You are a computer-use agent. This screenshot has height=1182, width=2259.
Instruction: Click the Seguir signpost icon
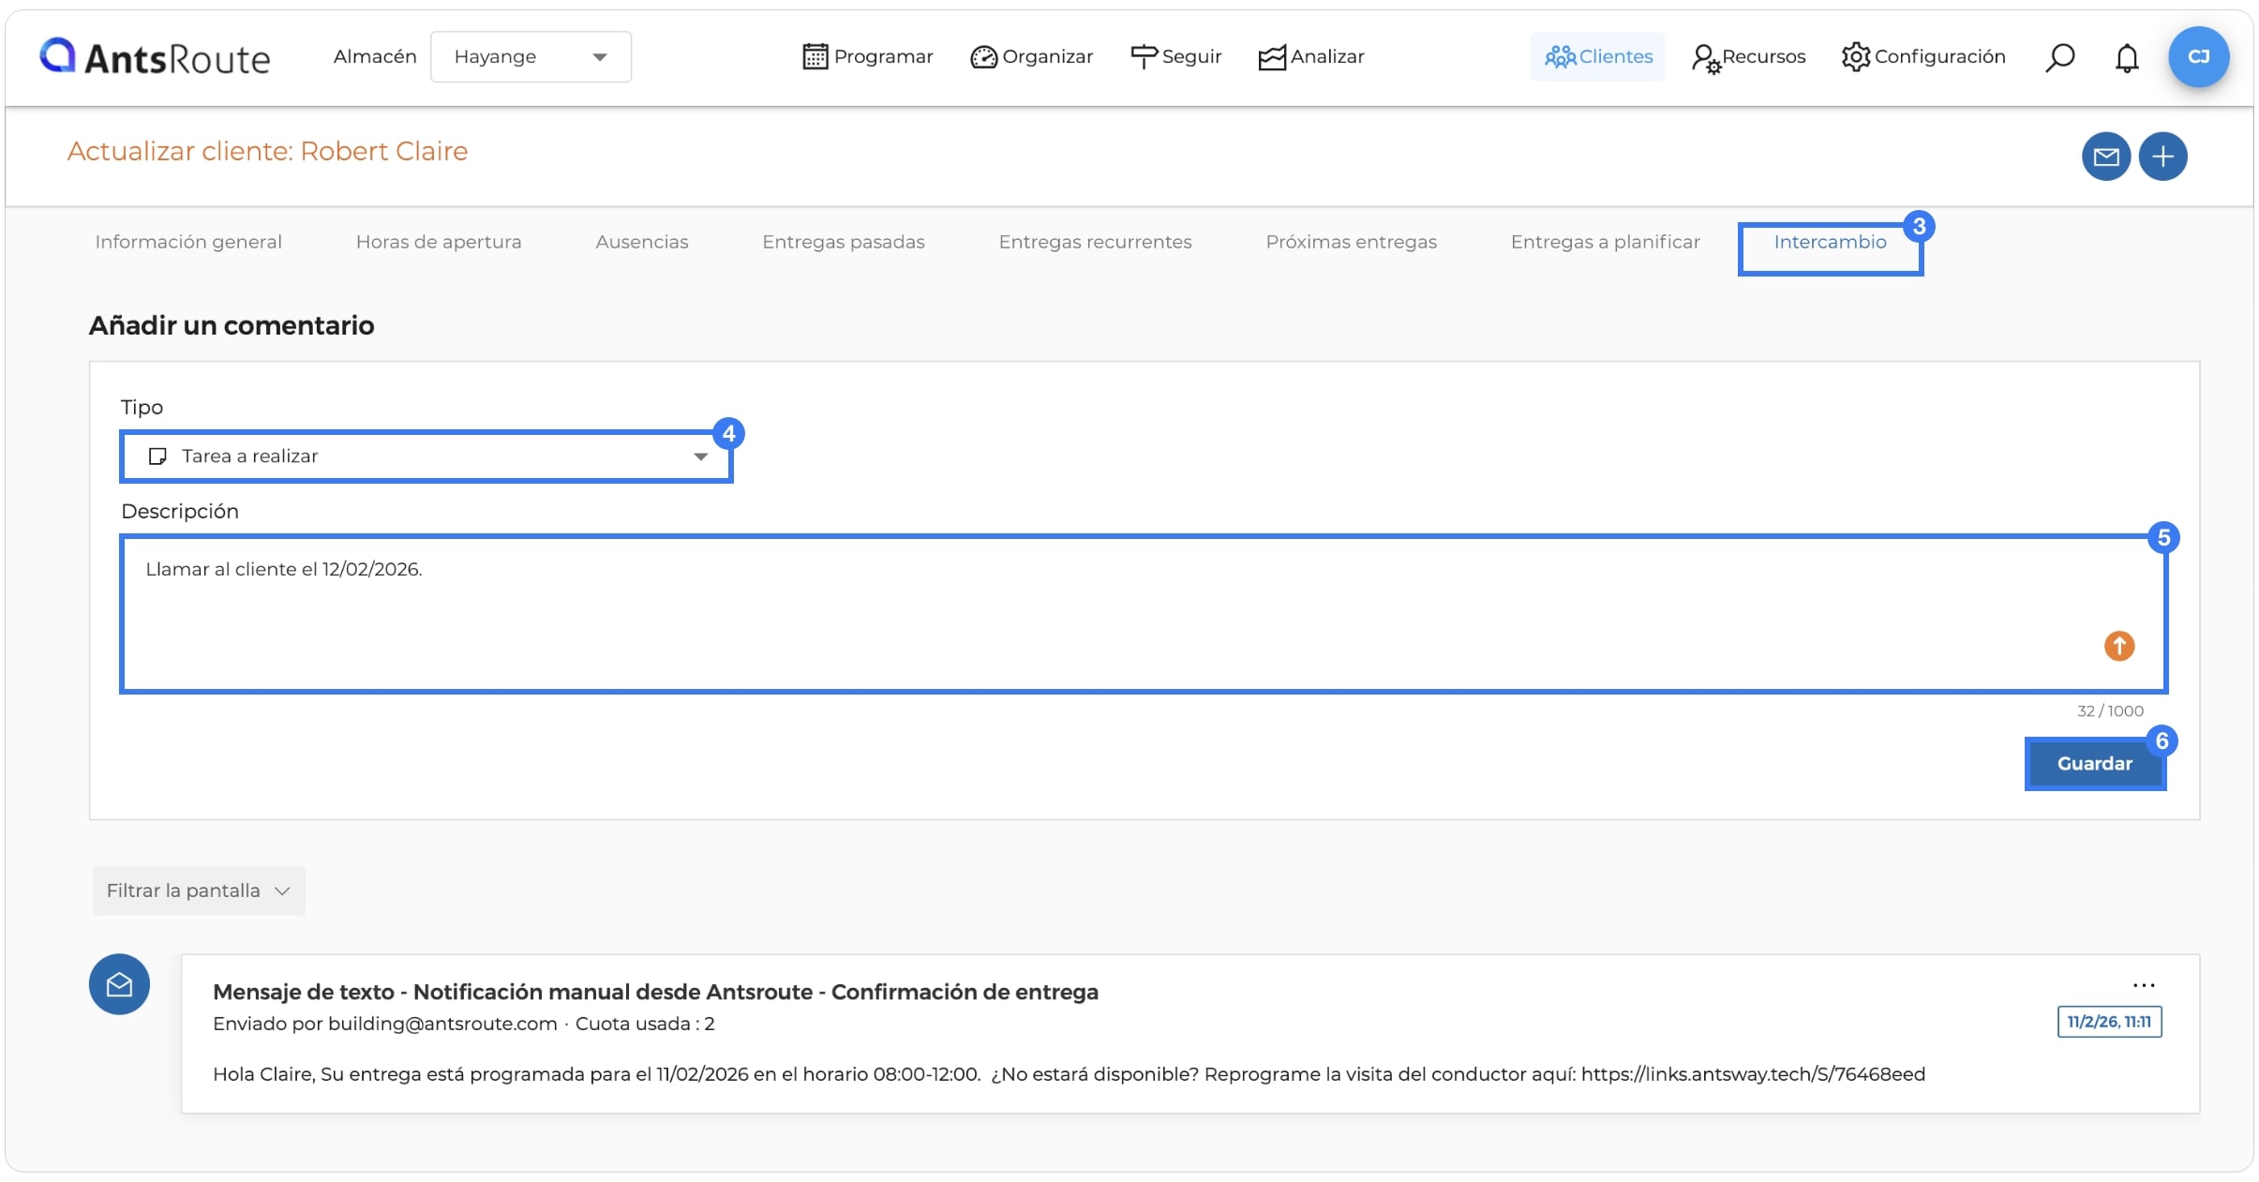1144,57
